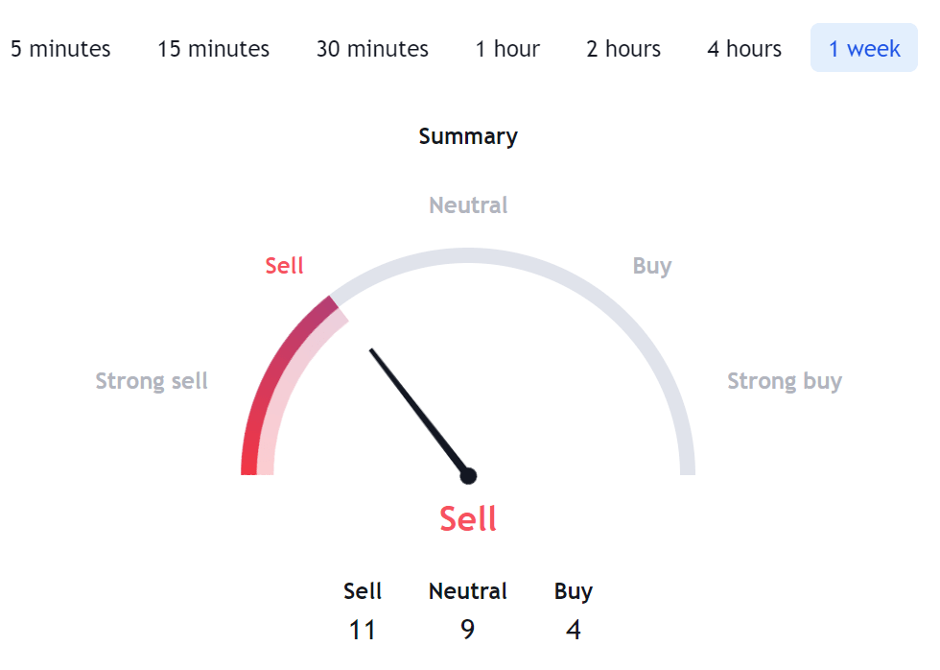Screen dimensions: 940x670
Task: Click the Strong sell gauge label
Action: click(x=152, y=381)
